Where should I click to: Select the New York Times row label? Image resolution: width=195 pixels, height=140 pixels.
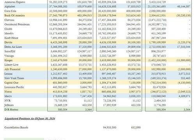14,78
